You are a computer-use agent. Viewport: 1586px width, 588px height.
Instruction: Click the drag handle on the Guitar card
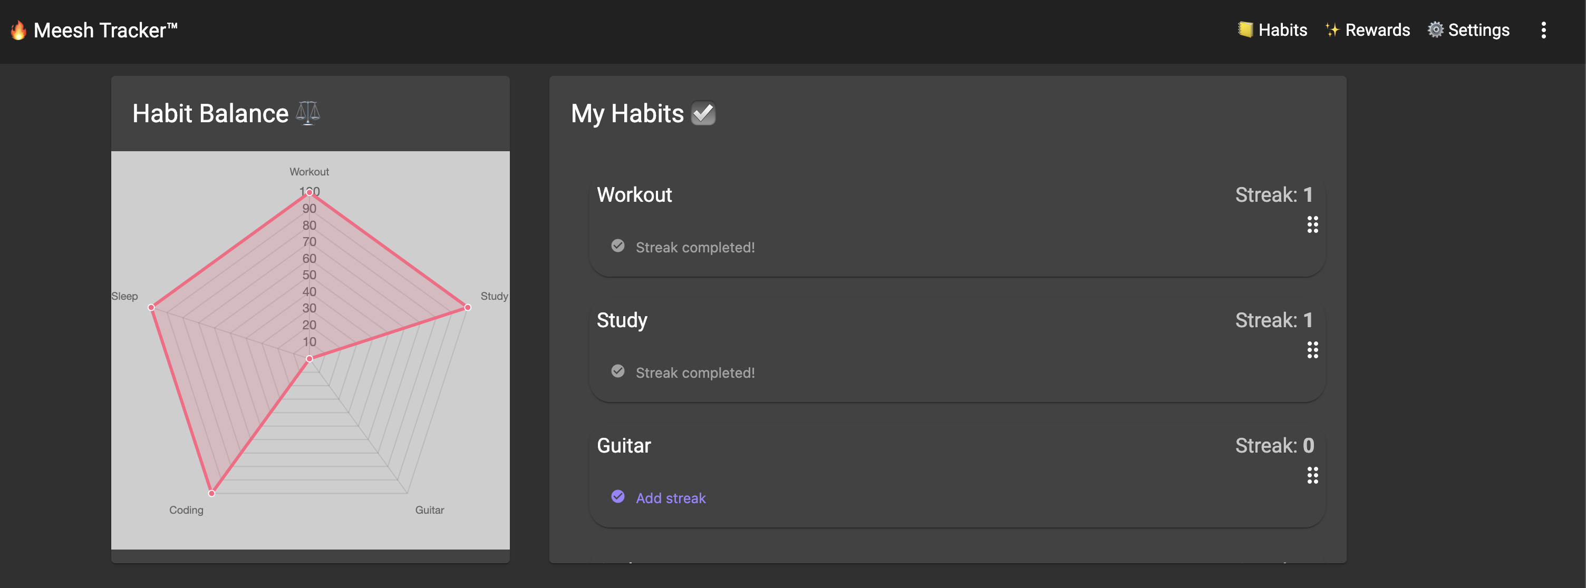[1312, 475]
